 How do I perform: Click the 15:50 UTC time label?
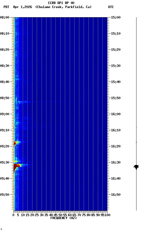coord(116,98)
